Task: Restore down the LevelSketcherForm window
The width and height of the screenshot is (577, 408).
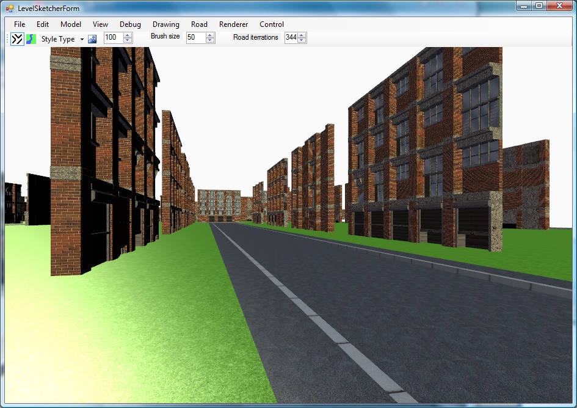Action: (539, 5)
